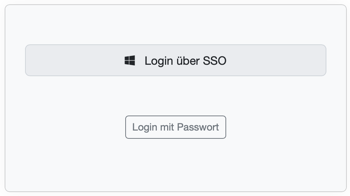Click the Windows logo icon

130,60
